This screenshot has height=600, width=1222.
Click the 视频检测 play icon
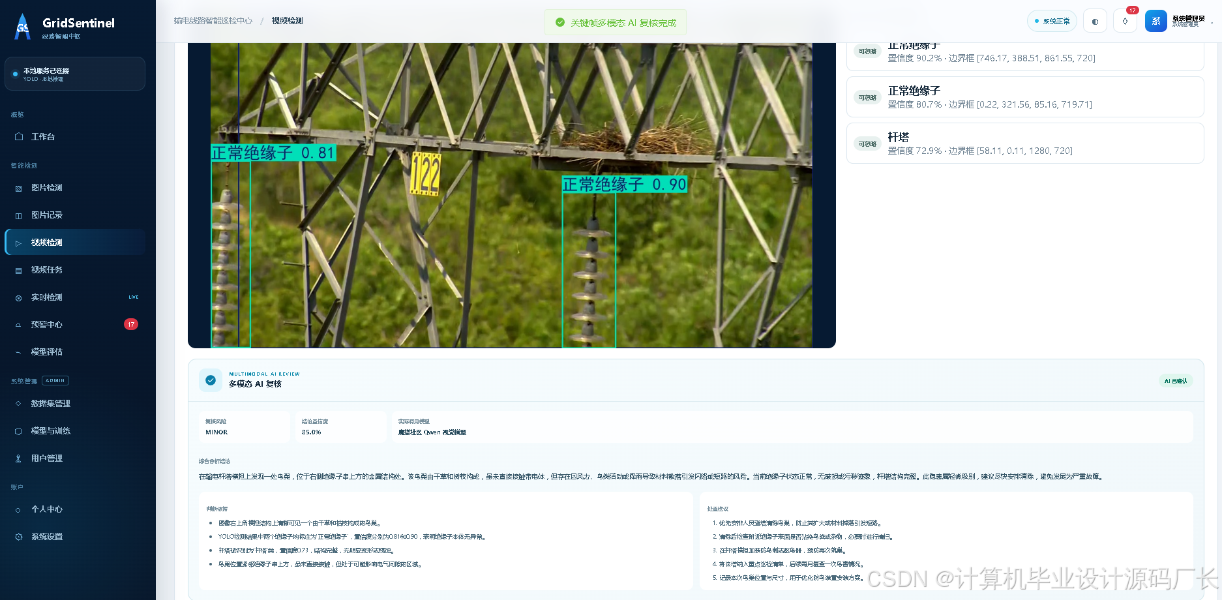[18, 243]
